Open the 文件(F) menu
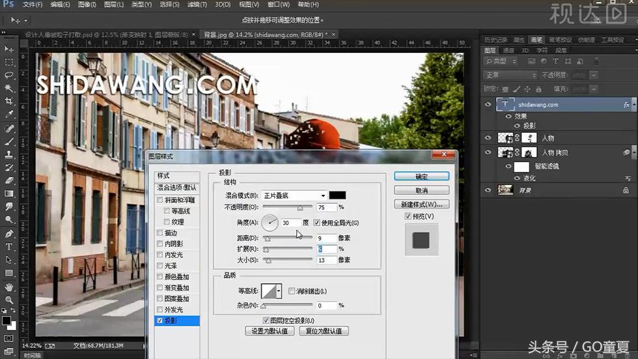This screenshot has height=359, width=638. (32, 5)
